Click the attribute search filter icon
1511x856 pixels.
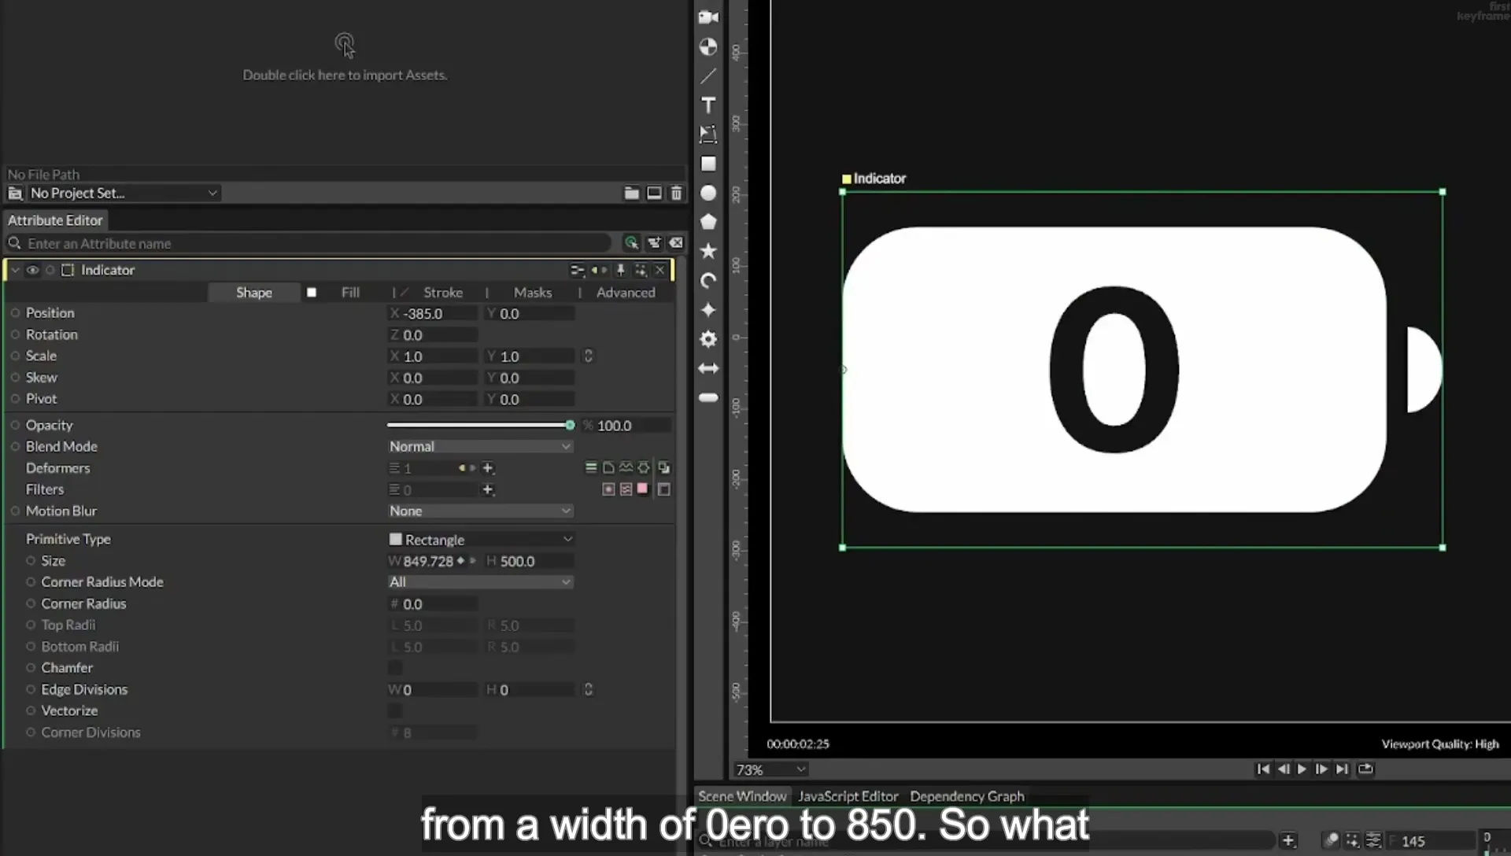(x=631, y=243)
